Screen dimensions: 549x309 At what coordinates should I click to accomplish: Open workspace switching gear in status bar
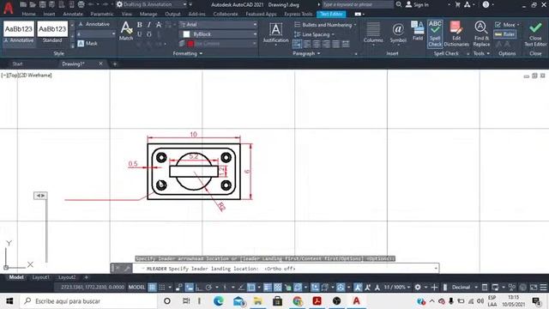418,288
